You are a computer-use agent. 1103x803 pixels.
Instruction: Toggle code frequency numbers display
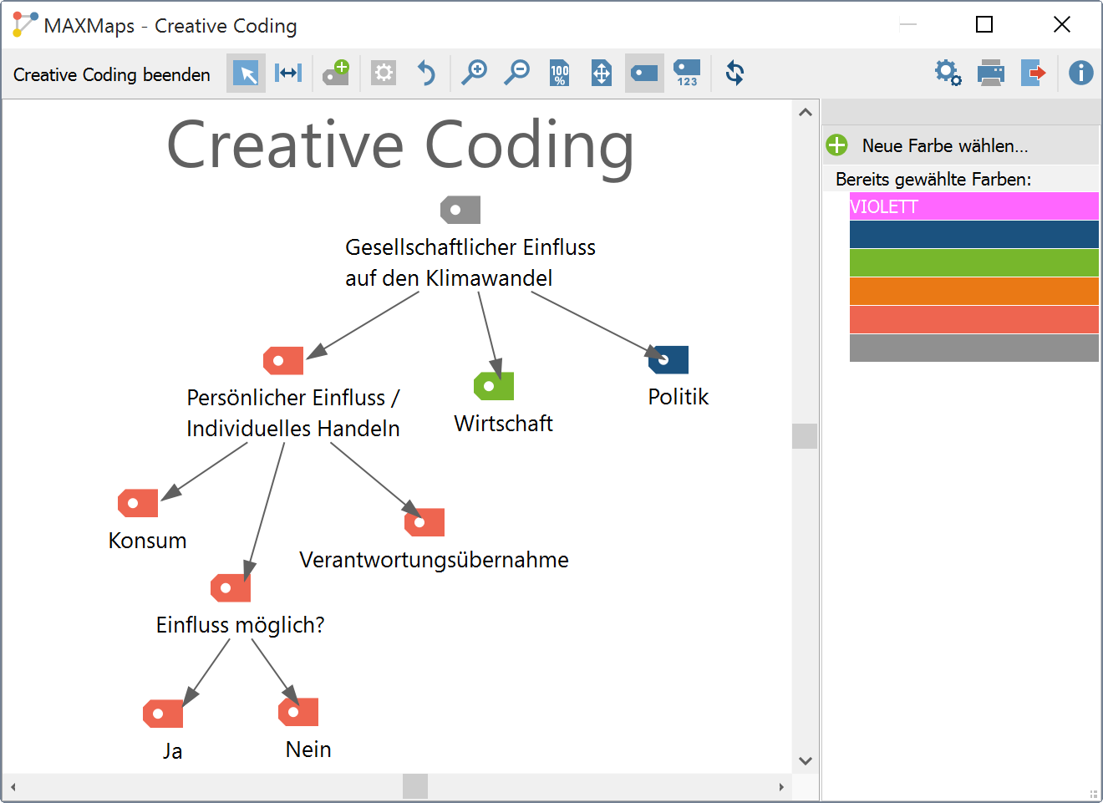[x=687, y=74]
